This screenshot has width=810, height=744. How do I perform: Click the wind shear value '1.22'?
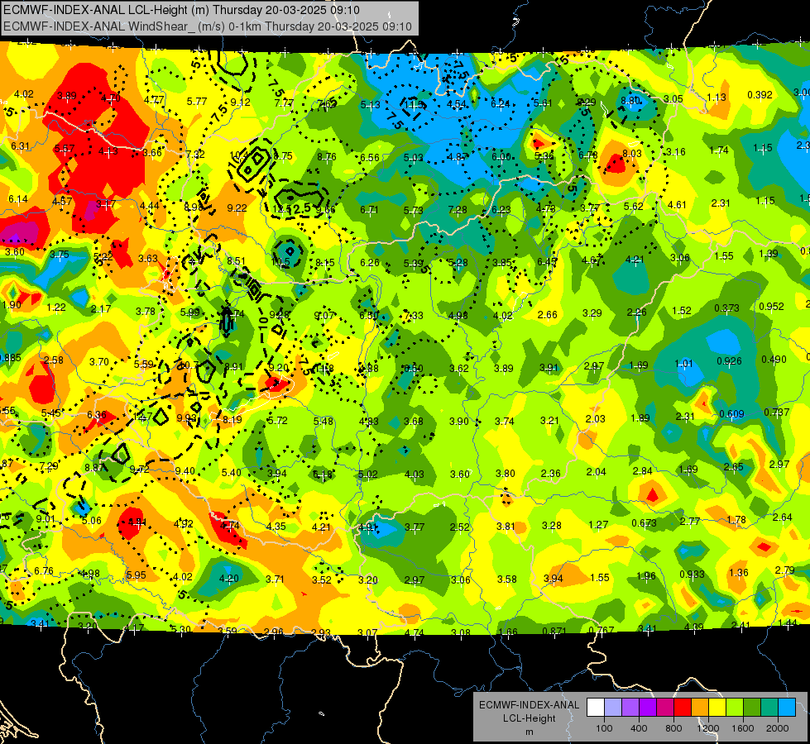(55, 308)
